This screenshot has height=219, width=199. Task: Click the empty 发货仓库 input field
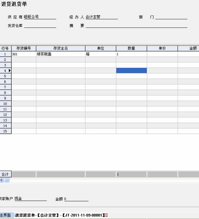click(40, 26)
